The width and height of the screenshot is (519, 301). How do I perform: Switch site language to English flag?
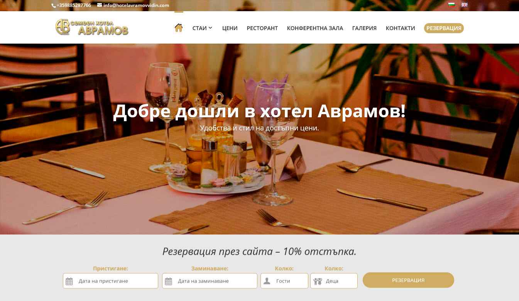465,5
